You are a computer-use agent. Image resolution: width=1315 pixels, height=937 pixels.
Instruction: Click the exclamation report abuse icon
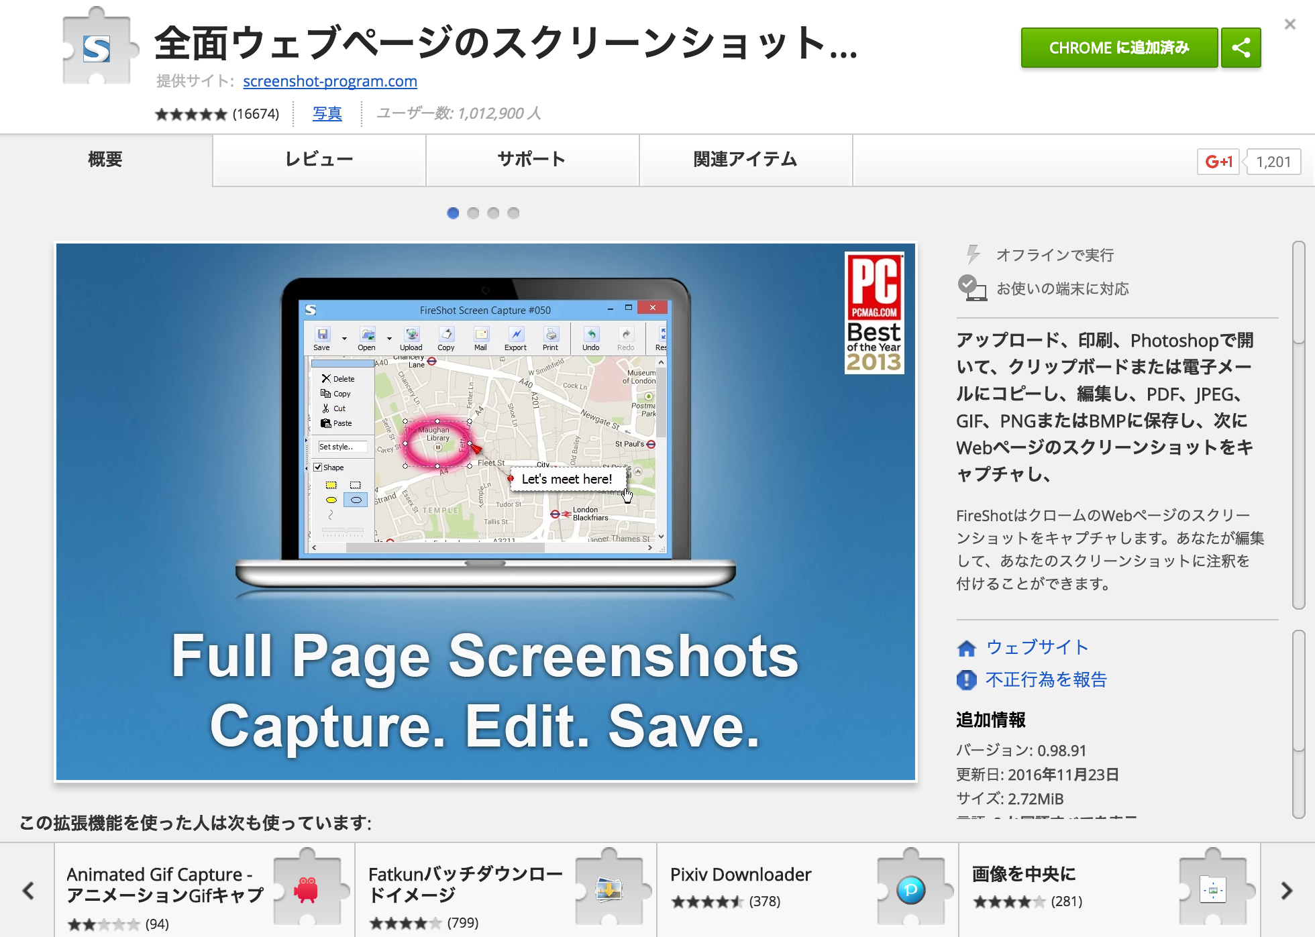click(x=966, y=680)
